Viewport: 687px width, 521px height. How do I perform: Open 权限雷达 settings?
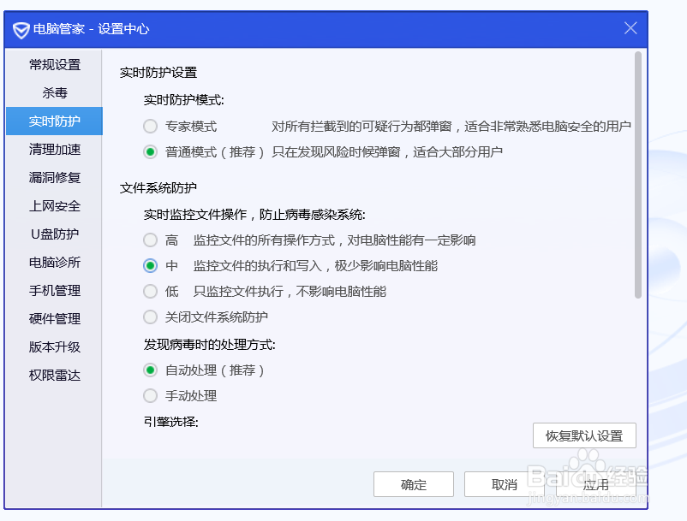tap(55, 376)
